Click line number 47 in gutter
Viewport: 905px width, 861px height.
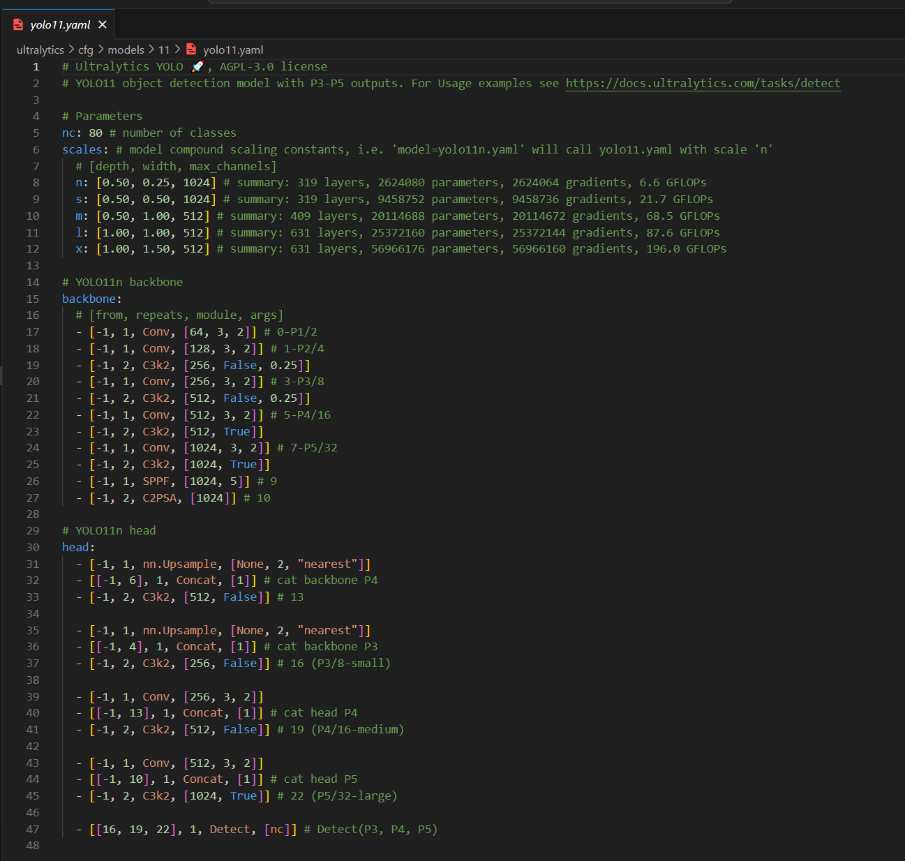(x=33, y=830)
